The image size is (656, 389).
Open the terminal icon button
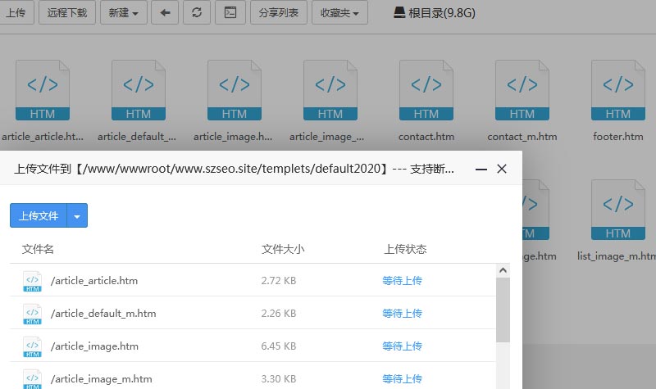coord(230,12)
